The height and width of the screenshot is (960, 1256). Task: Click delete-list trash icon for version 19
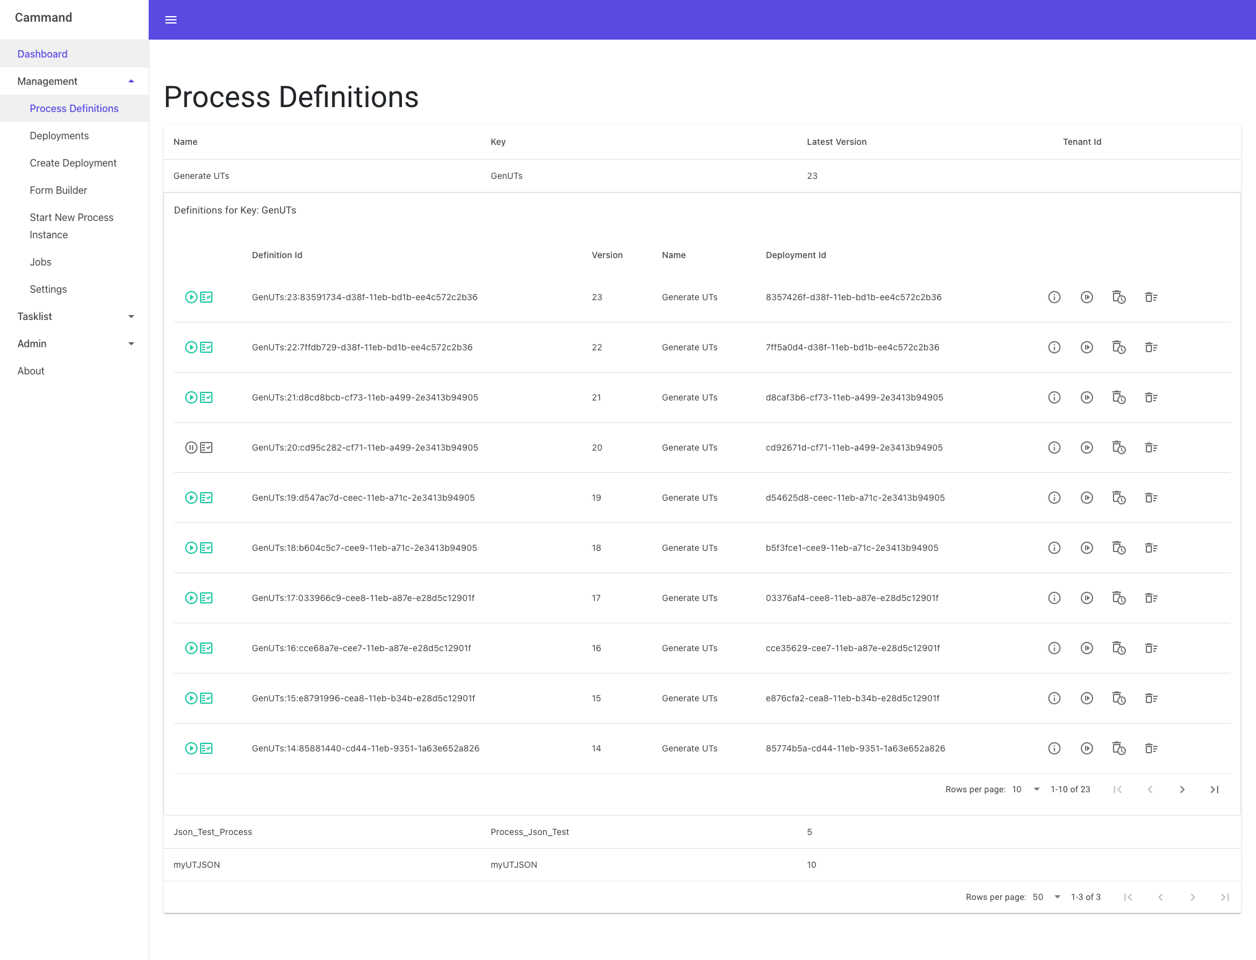1151,498
